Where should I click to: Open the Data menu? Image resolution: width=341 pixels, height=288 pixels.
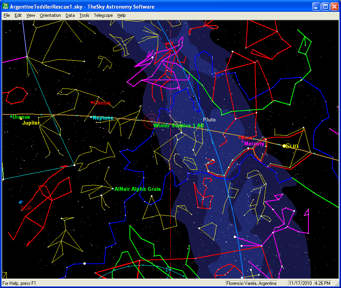pyautogui.click(x=70, y=15)
